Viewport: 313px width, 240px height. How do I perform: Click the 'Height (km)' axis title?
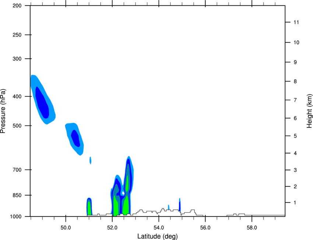click(x=309, y=111)
